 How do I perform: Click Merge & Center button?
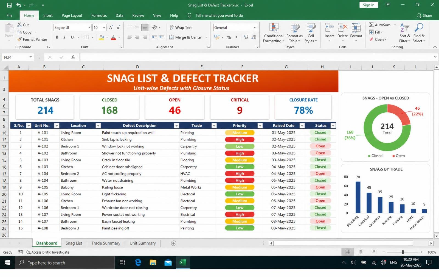coord(186,37)
